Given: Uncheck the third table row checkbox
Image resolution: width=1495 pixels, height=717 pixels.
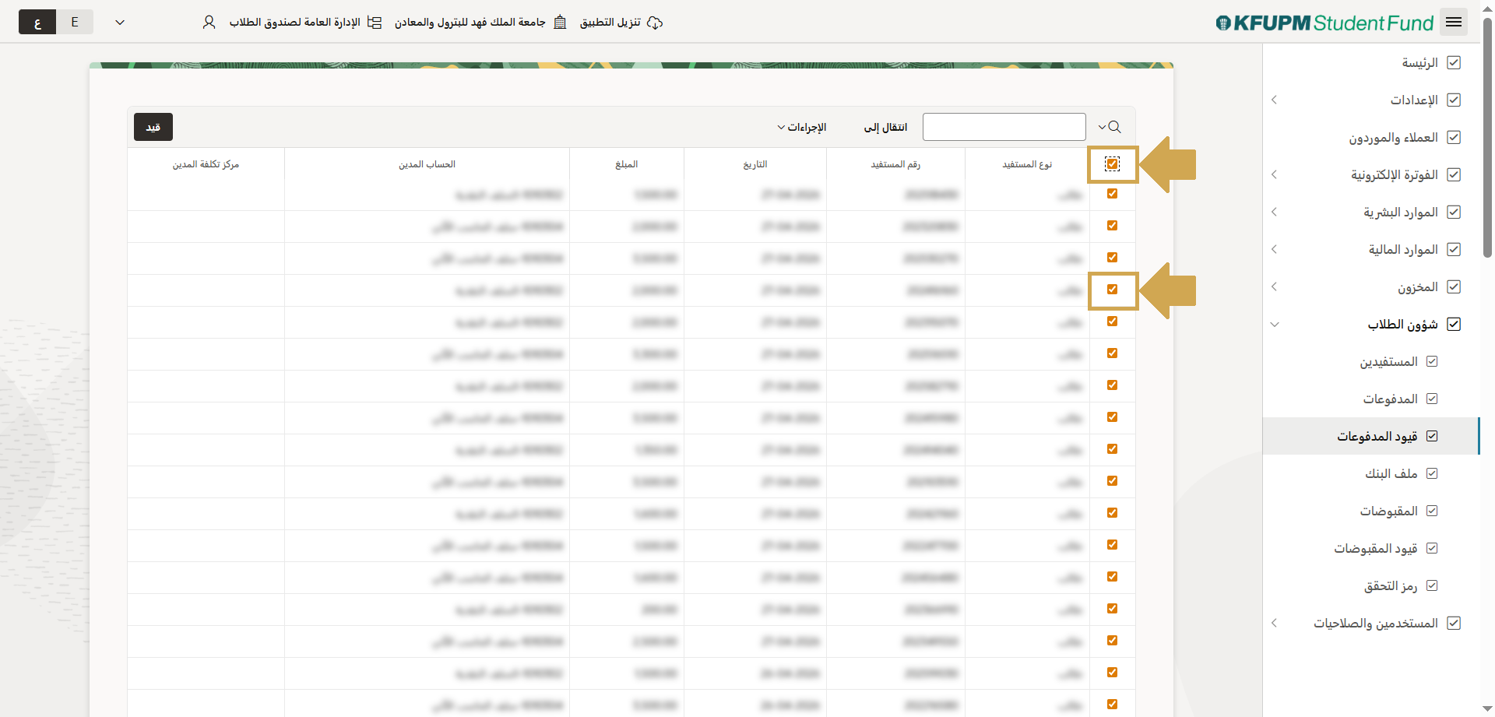Looking at the screenshot, I should [1112, 258].
